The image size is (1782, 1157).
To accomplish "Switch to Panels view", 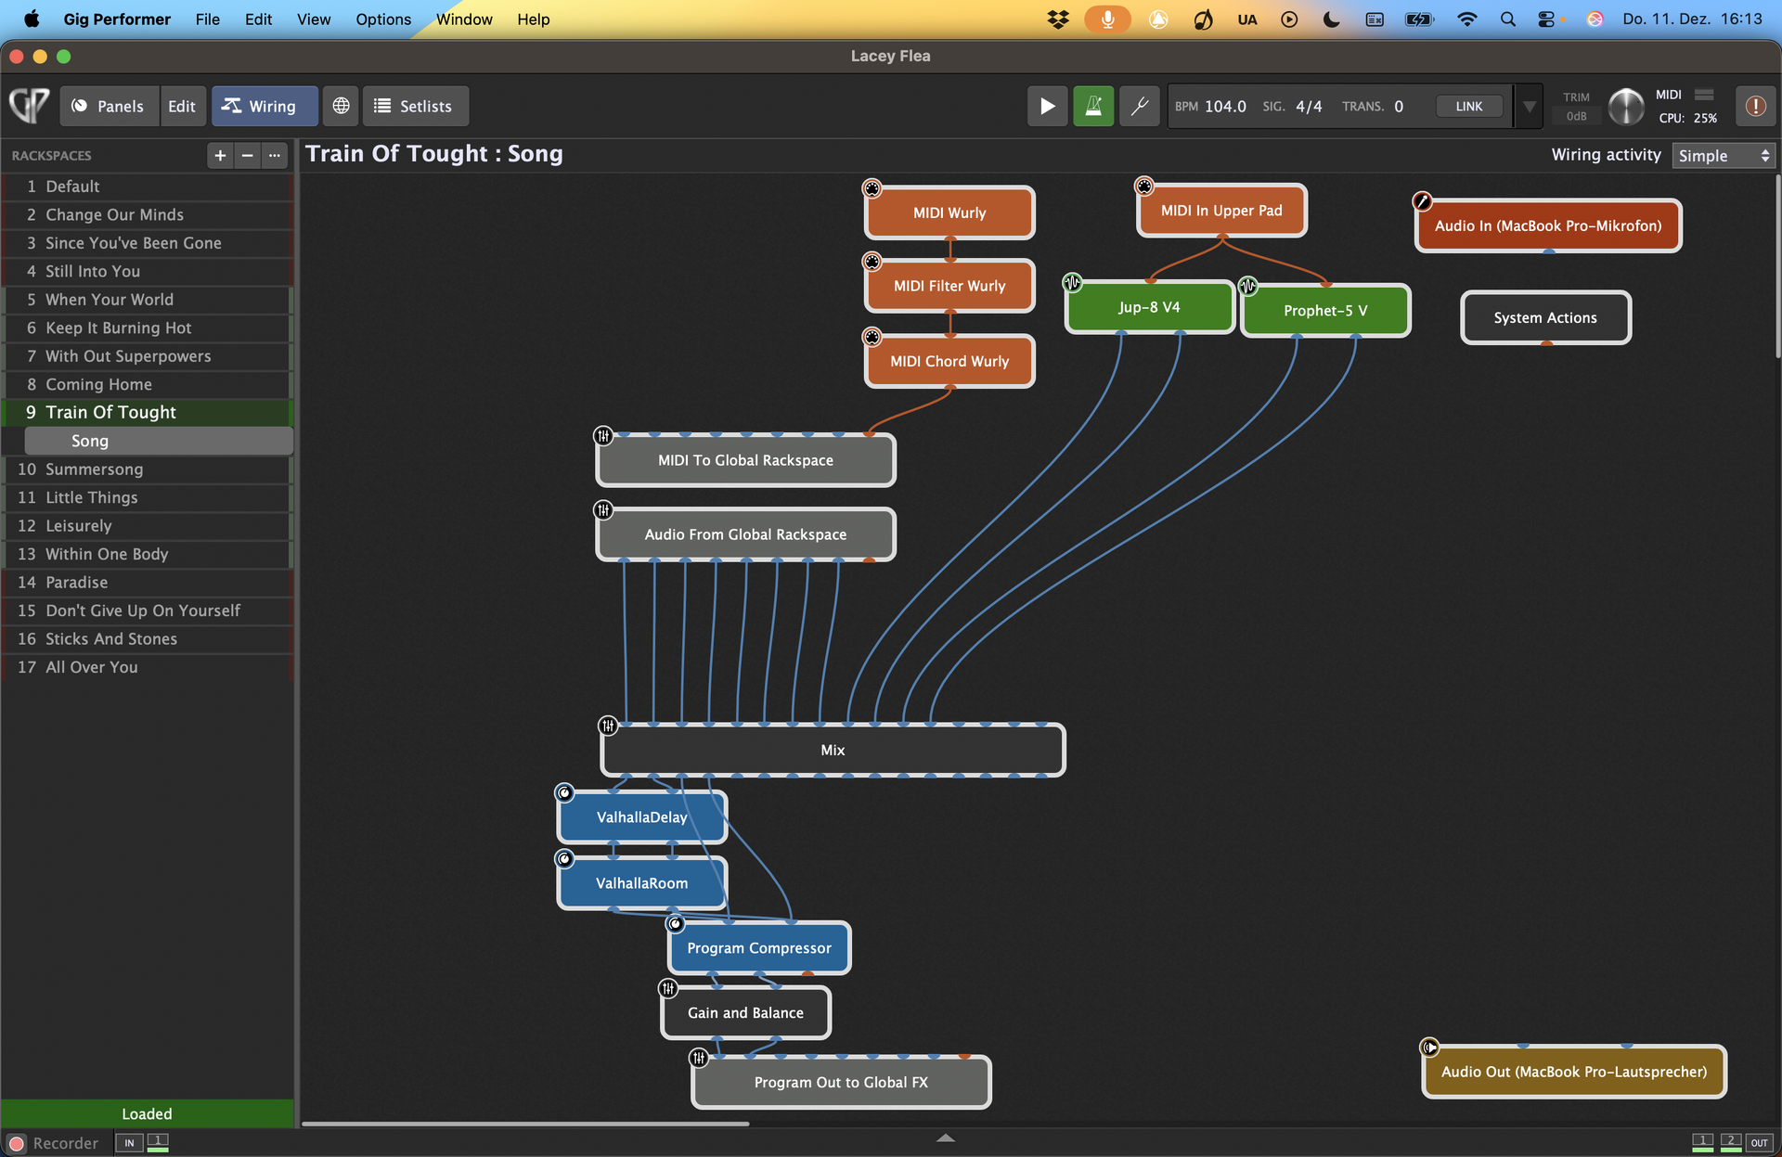I will pyautogui.click(x=109, y=106).
